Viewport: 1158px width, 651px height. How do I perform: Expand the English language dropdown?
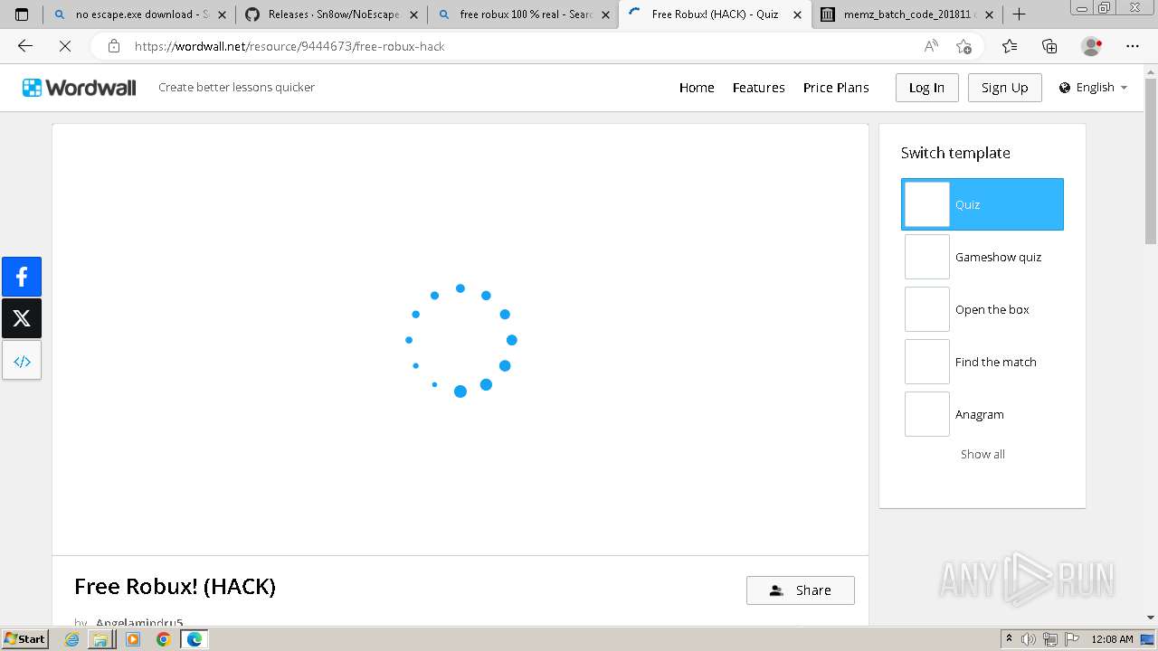[1093, 88]
